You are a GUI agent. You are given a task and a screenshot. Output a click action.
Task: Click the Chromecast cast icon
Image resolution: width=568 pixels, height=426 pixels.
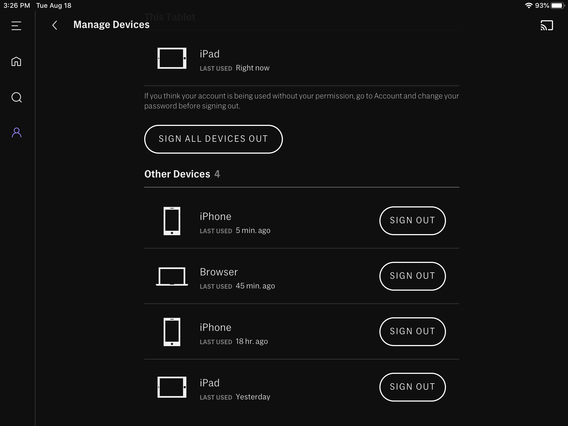pyautogui.click(x=547, y=25)
